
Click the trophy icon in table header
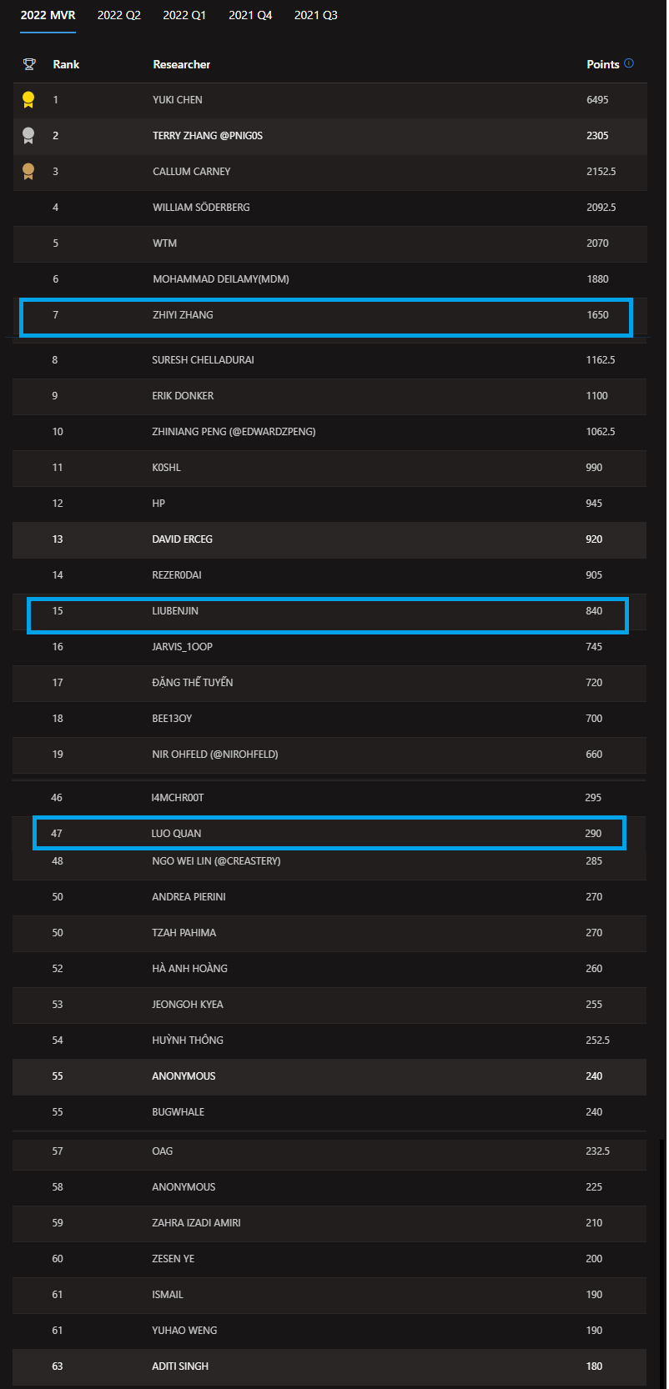[x=29, y=64]
